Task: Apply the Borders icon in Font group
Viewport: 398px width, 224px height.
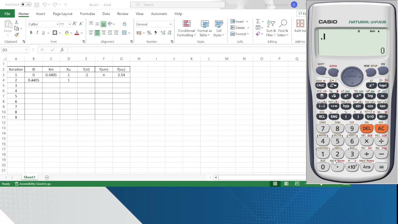Action: (x=55, y=33)
